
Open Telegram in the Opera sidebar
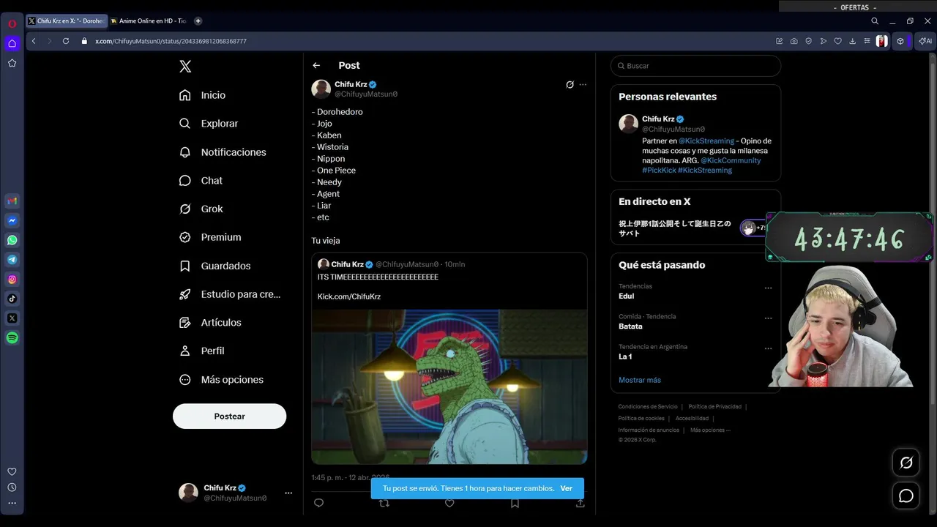coord(12,260)
